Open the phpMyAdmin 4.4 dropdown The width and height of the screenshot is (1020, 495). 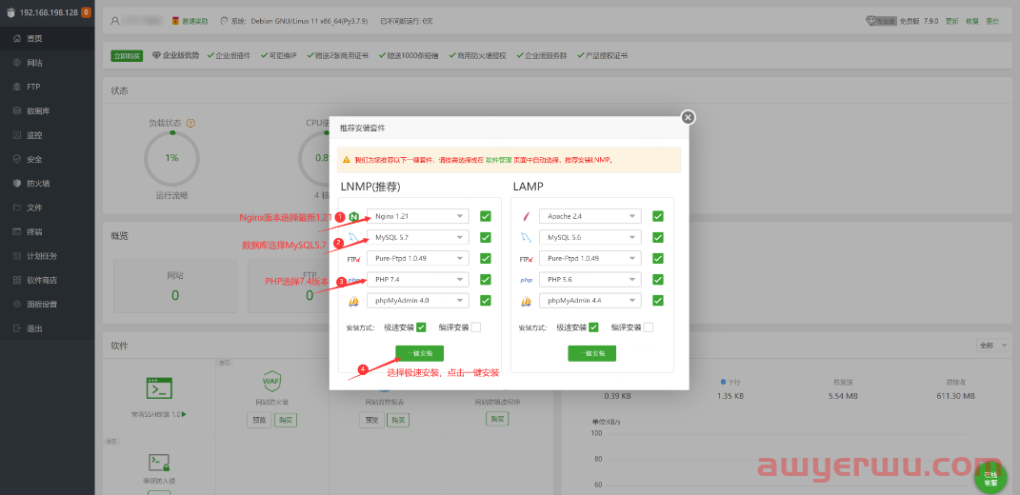[590, 301]
